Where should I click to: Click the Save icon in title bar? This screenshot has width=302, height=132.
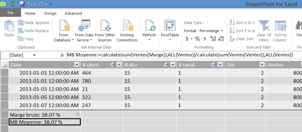point(22,4)
